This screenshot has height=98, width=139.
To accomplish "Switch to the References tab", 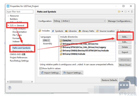I will coord(124,31).
